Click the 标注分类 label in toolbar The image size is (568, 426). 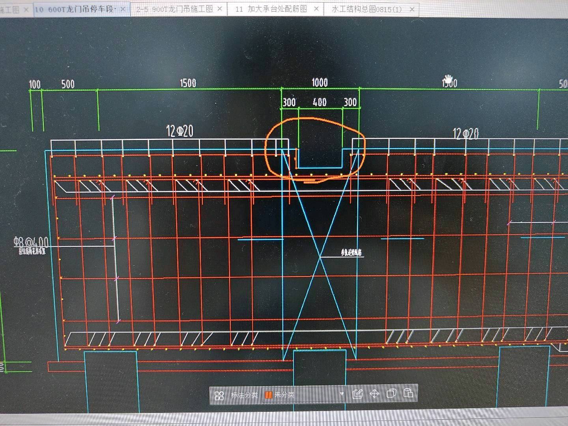click(x=244, y=395)
